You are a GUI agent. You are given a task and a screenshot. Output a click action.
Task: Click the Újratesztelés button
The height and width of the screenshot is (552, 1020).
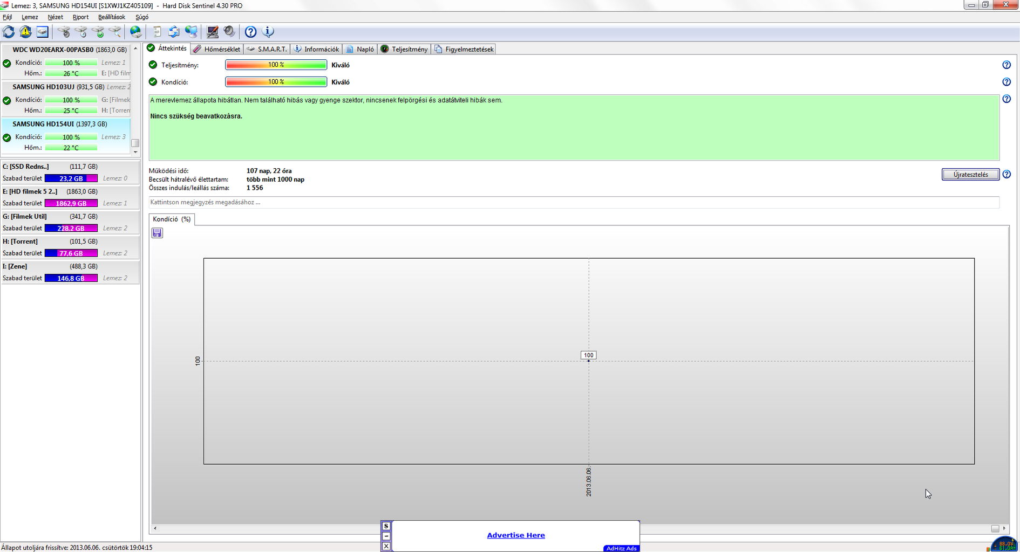point(970,175)
